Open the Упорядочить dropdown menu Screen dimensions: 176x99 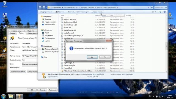coord(46,12)
